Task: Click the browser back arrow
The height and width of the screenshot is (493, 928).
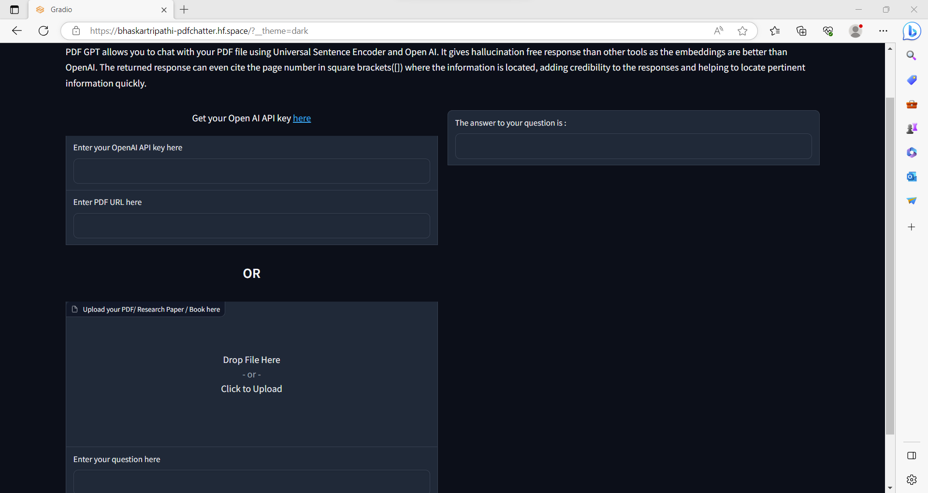Action: [x=17, y=31]
